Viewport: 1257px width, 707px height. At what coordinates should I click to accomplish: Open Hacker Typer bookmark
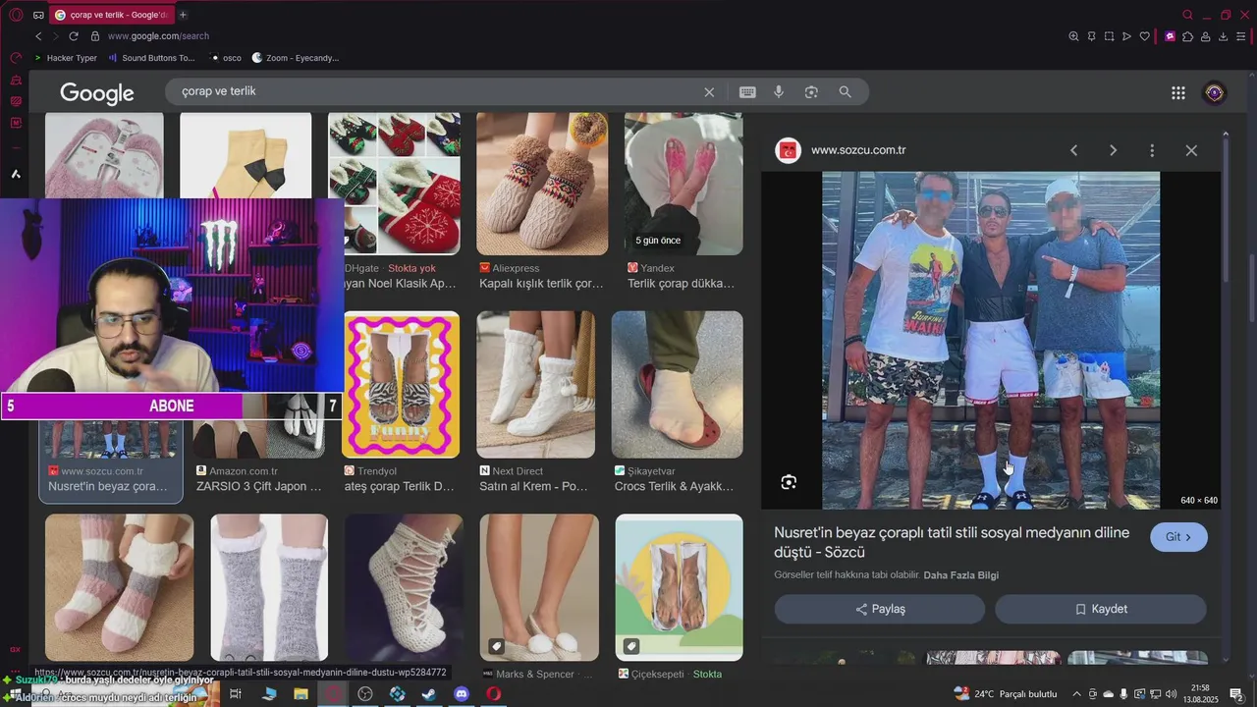[x=65, y=58]
